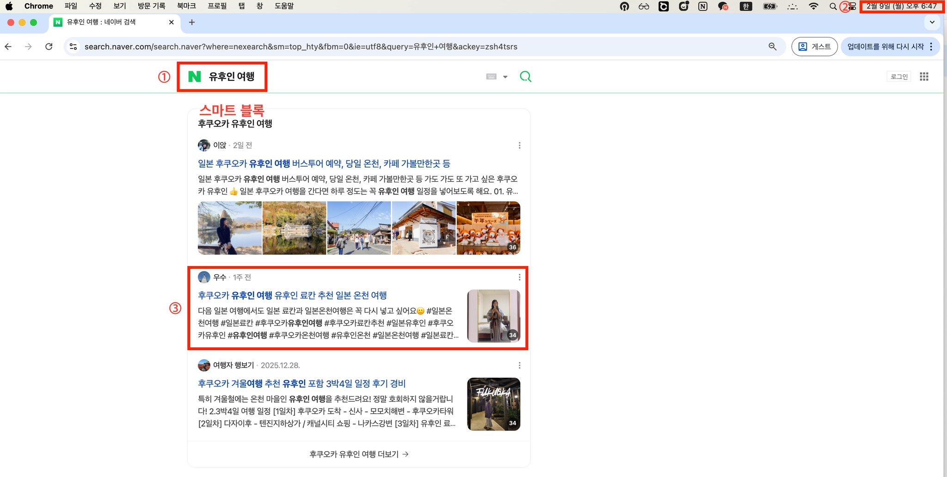Open the street with pedestrians photo
947x477 pixels.
[359, 228]
